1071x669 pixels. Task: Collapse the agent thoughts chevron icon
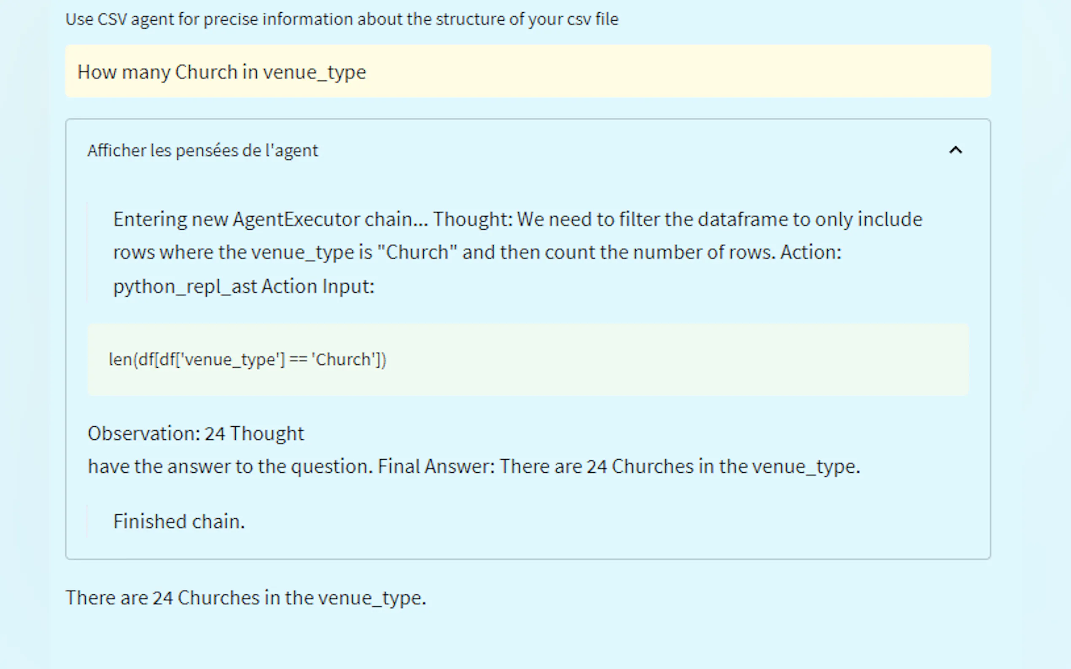click(x=955, y=150)
